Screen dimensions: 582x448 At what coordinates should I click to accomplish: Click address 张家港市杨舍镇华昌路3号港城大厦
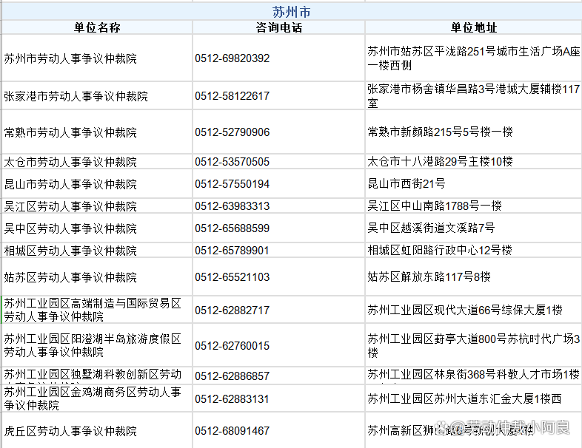tap(474, 96)
